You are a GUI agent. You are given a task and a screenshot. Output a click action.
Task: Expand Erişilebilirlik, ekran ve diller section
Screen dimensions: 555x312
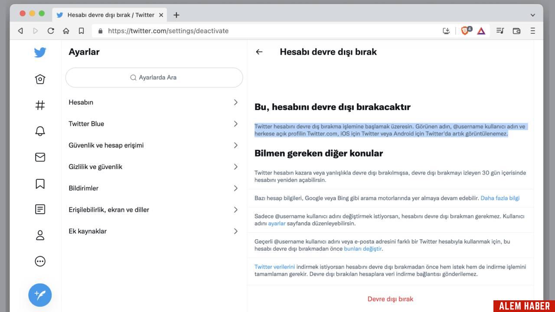pyautogui.click(x=154, y=210)
